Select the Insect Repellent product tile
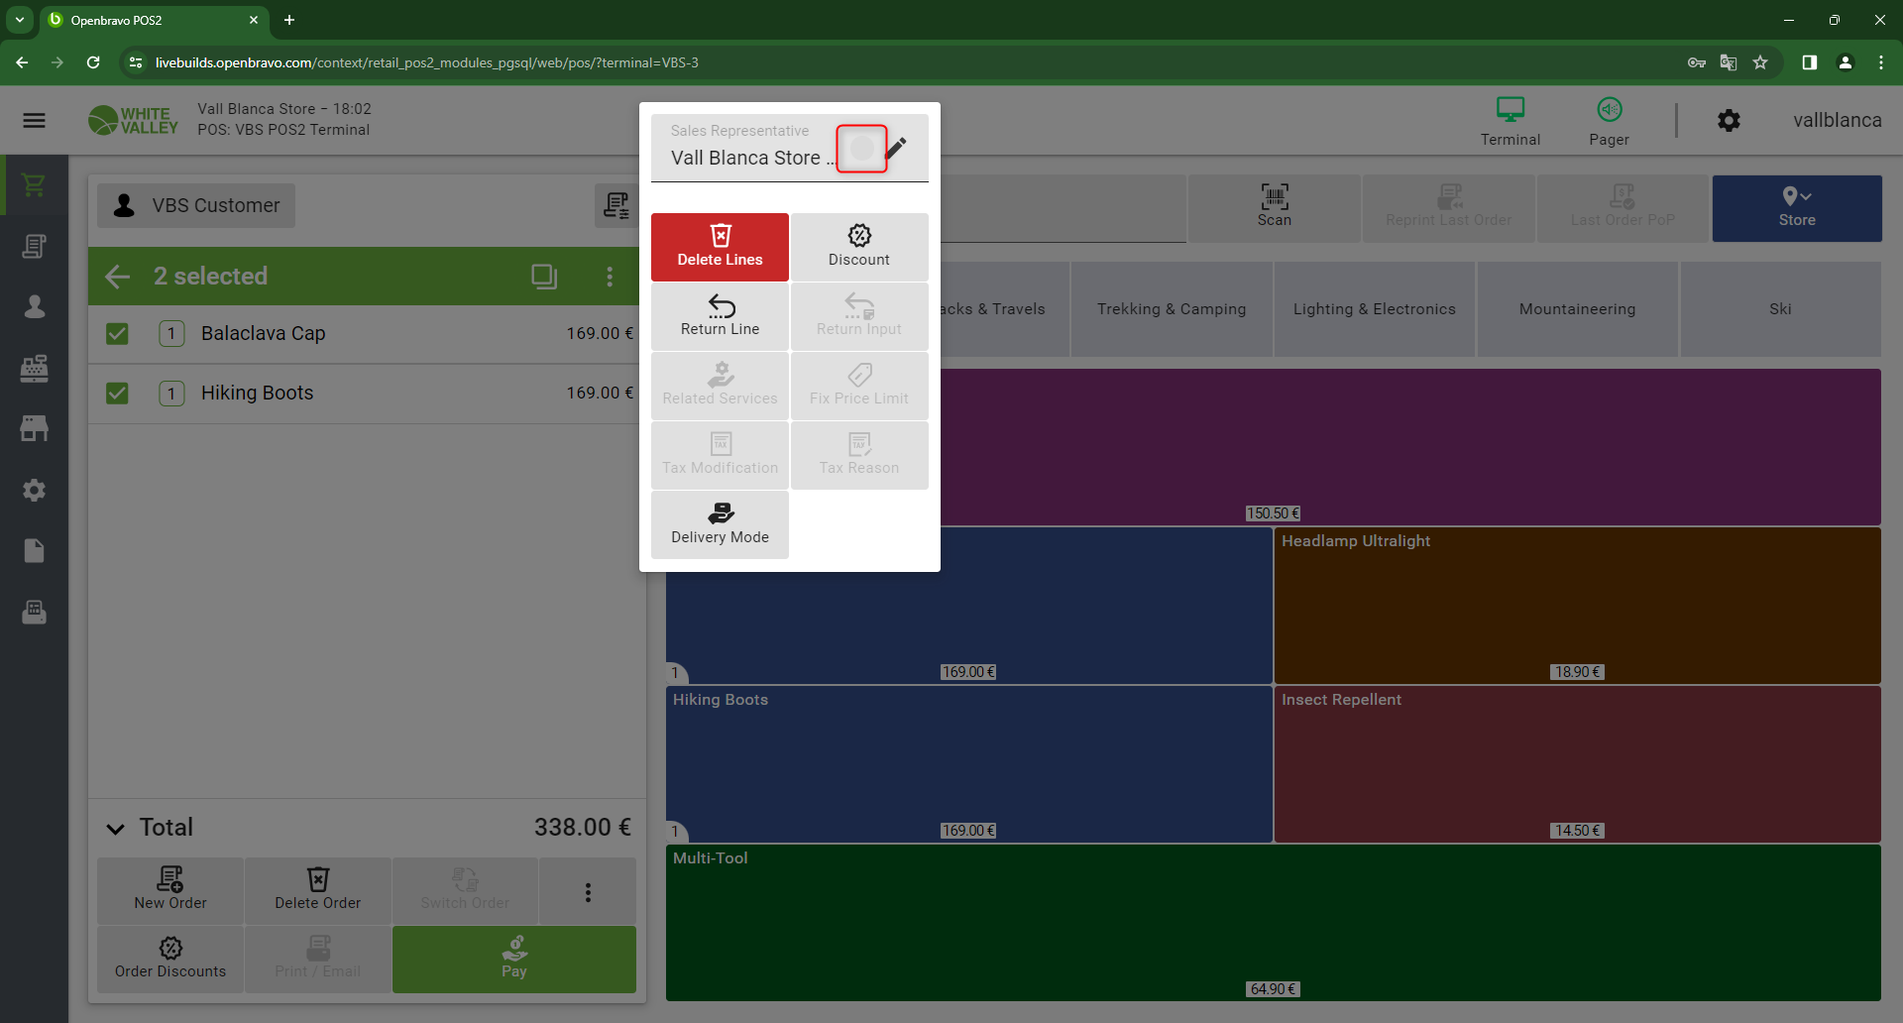Screen dimensions: 1903x1023 pyautogui.click(x=1577, y=763)
